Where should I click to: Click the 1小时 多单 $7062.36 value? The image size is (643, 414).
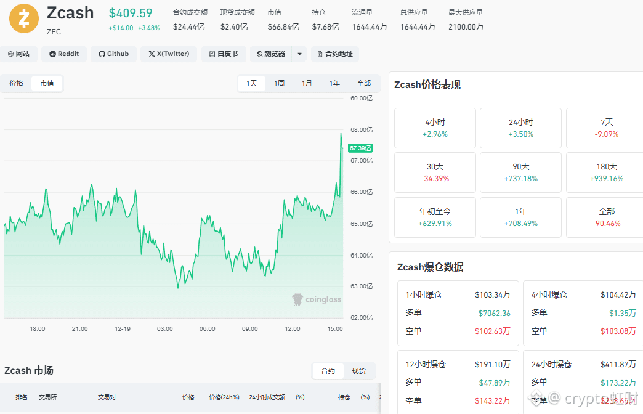tap(494, 314)
